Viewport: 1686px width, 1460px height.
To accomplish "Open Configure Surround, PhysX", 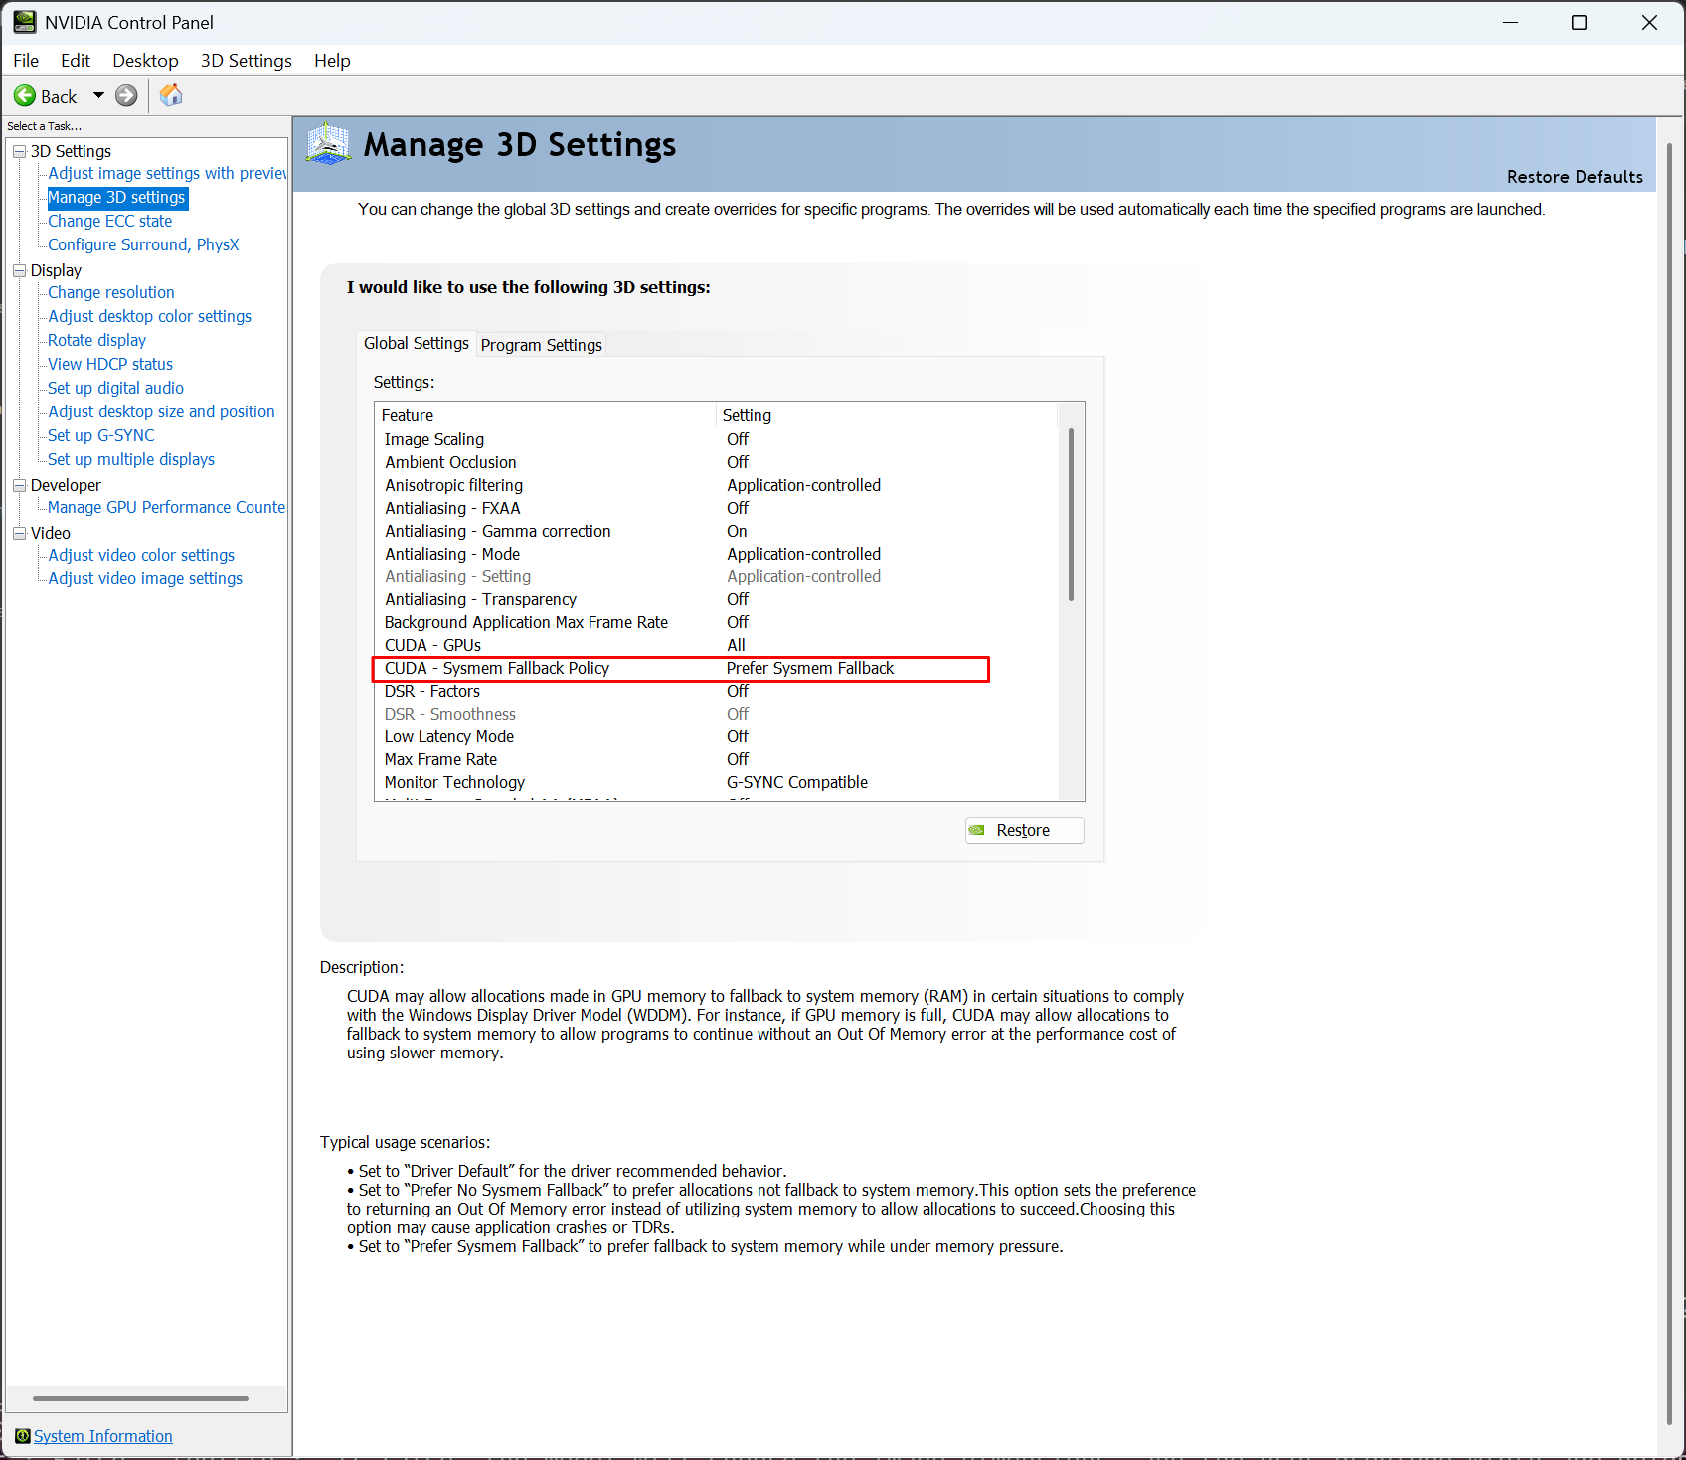I will 144,244.
